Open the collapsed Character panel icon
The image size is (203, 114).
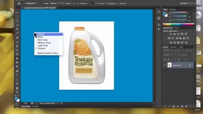pyautogui.click(x=159, y=25)
